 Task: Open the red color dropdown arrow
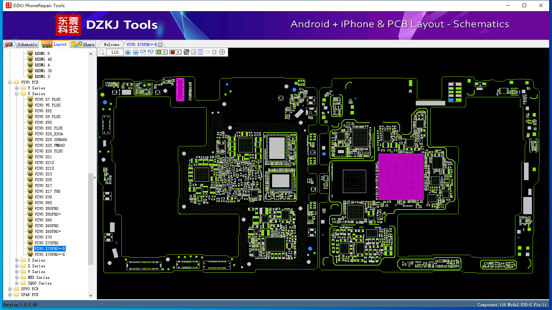[178, 52]
